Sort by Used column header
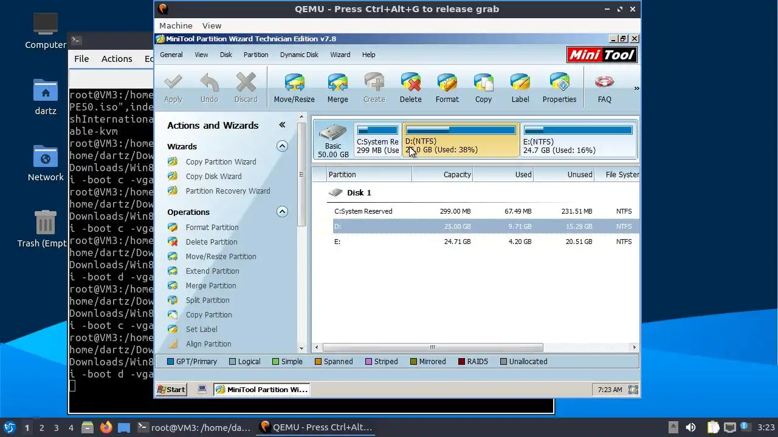The height and width of the screenshot is (437, 778). 503,174
